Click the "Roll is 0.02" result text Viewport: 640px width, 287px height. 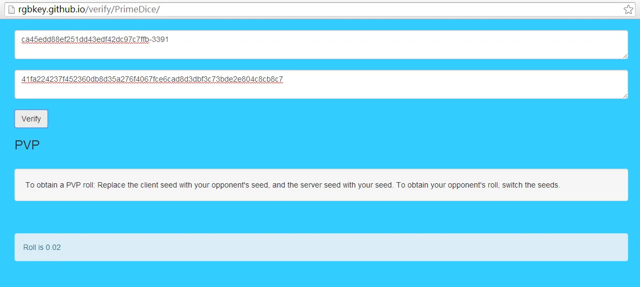42,247
